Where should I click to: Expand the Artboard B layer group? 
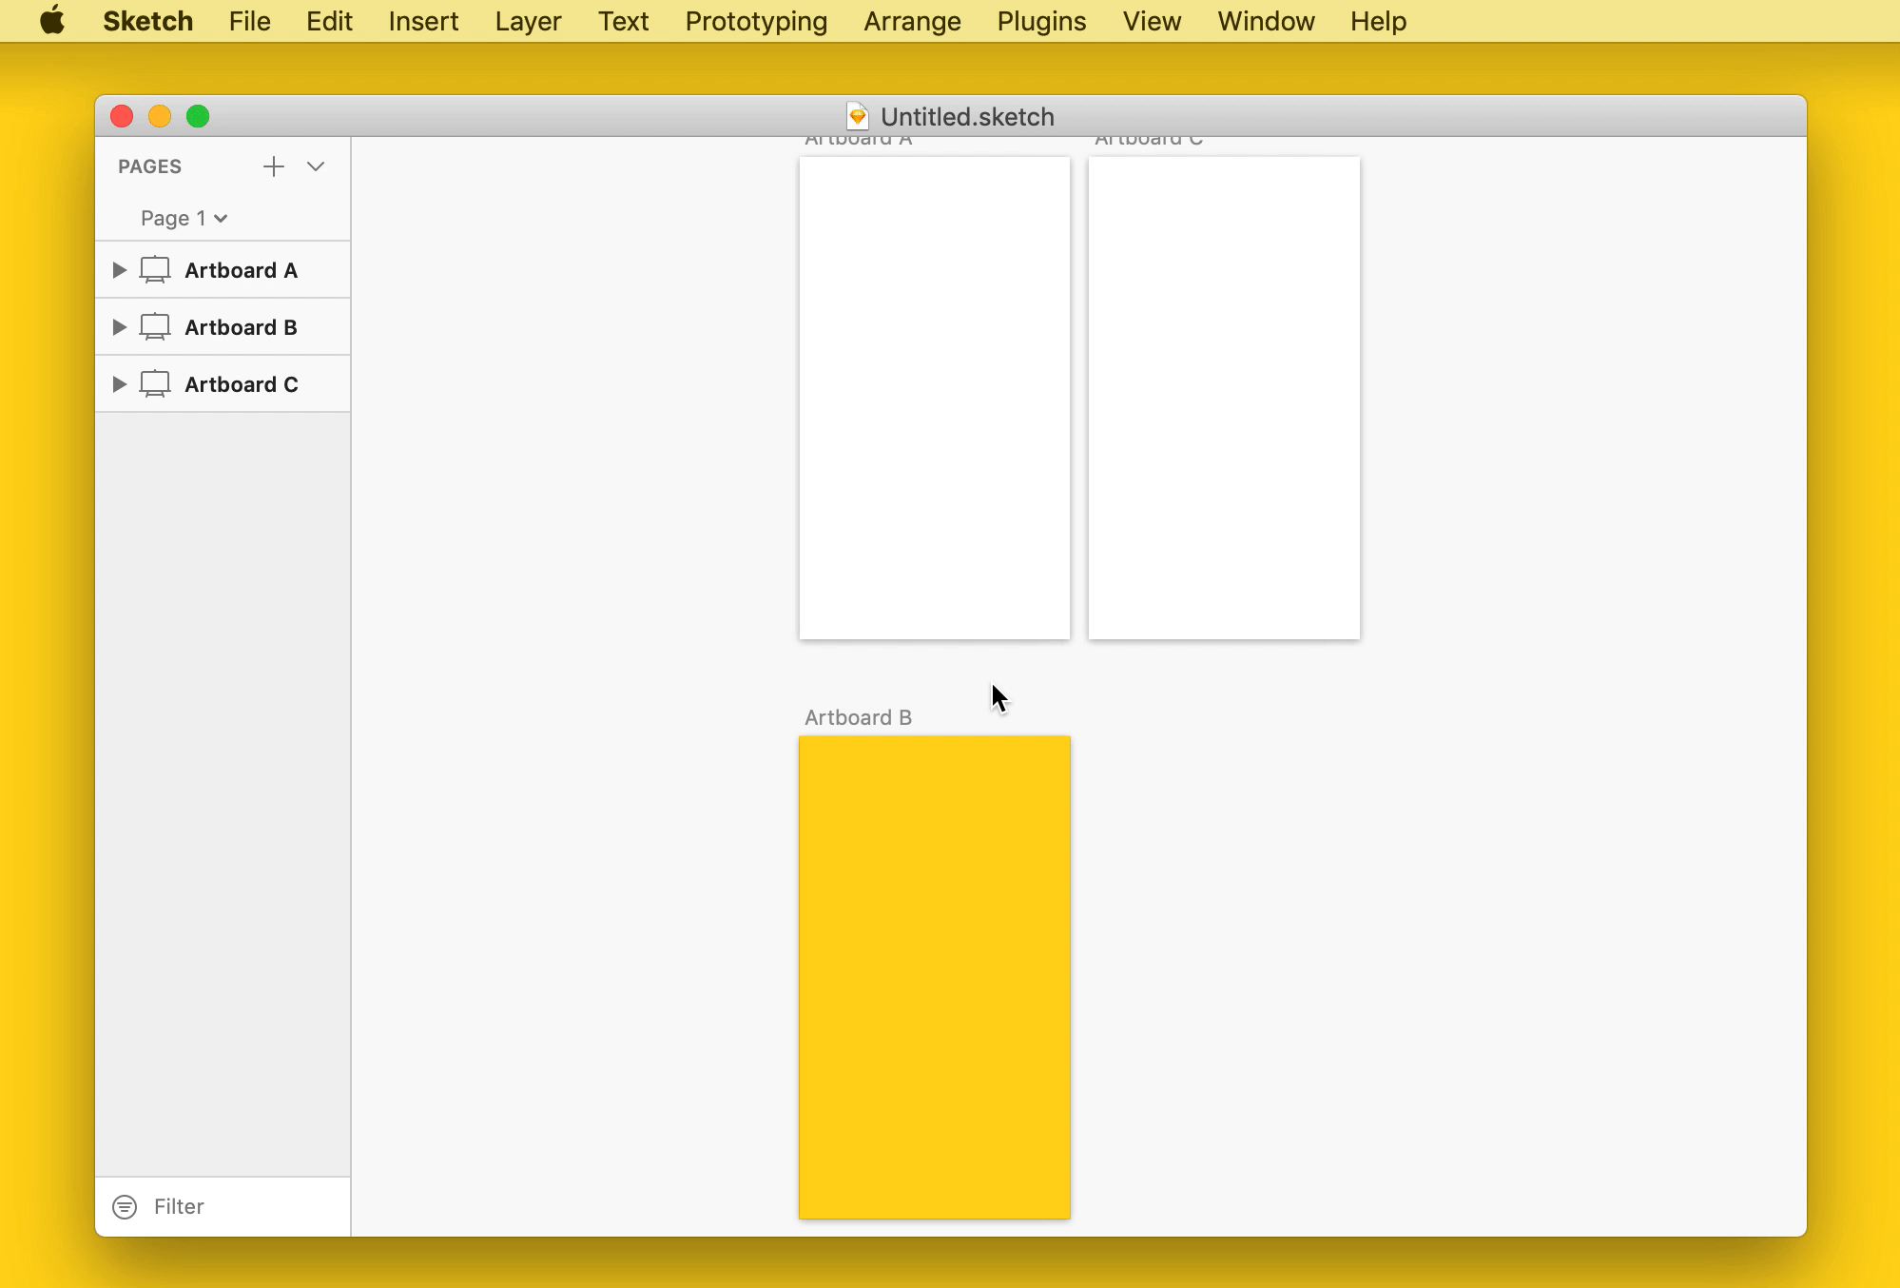119,327
